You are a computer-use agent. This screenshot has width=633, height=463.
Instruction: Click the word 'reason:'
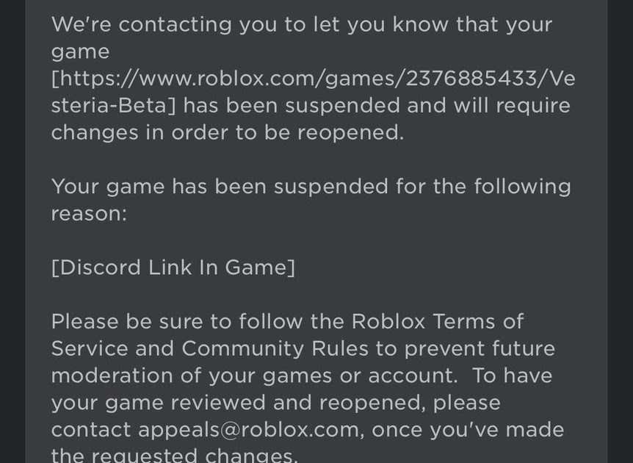click(89, 214)
